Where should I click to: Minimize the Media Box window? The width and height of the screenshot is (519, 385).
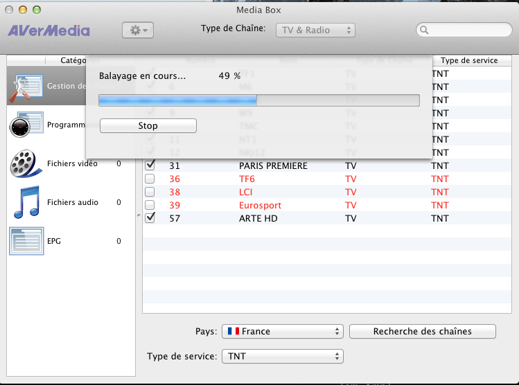tap(23, 10)
